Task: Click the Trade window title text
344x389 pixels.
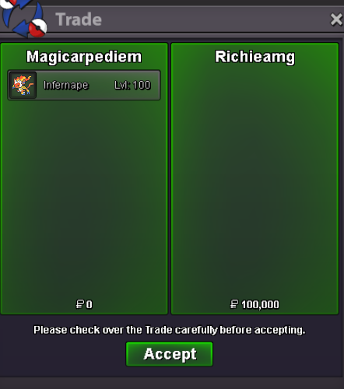Action: pos(79,19)
